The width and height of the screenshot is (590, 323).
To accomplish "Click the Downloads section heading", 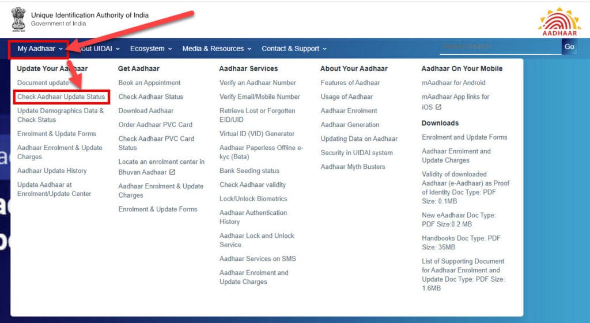I will 440,123.
